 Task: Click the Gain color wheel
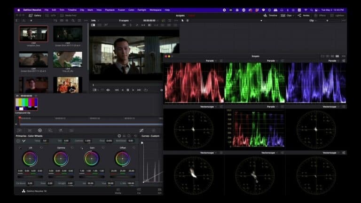(x=92, y=159)
